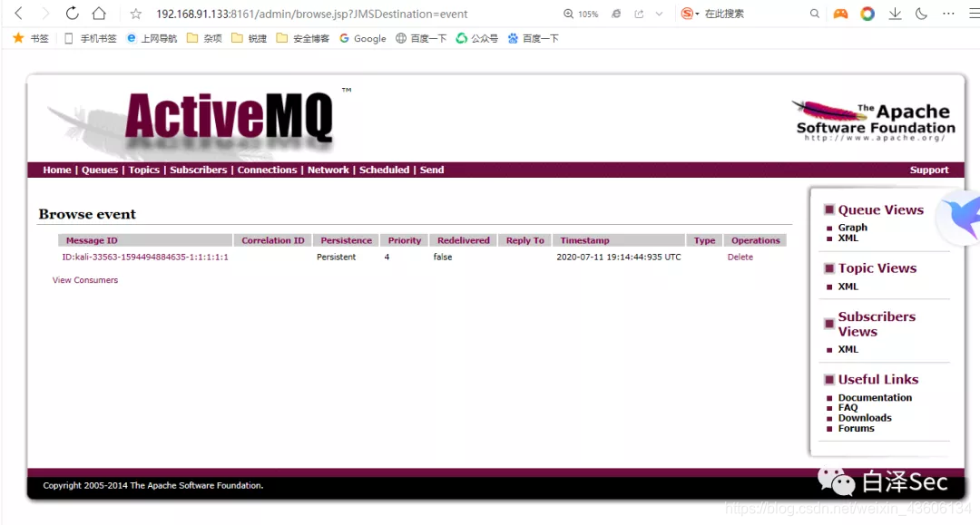The width and height of the screenshot is (980, 525).
Task: Open the 安全博客 bookmark folder
Action: click(x=303, y=38)
